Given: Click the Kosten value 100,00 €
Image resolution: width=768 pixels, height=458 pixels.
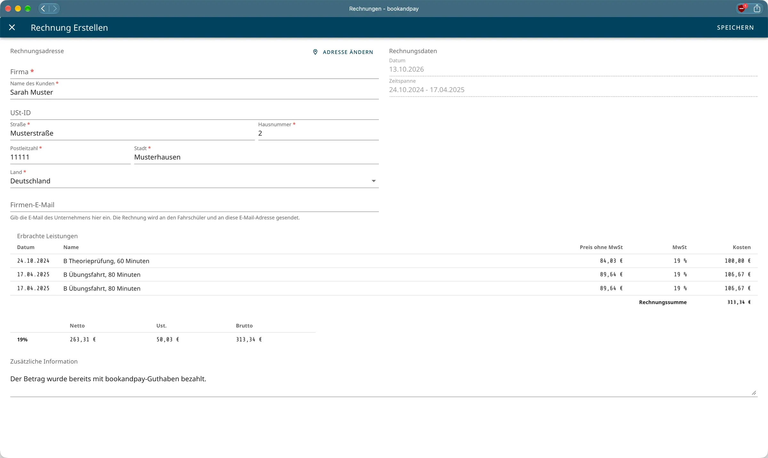Looking at the screenshot, I should [x=738, y=261].
